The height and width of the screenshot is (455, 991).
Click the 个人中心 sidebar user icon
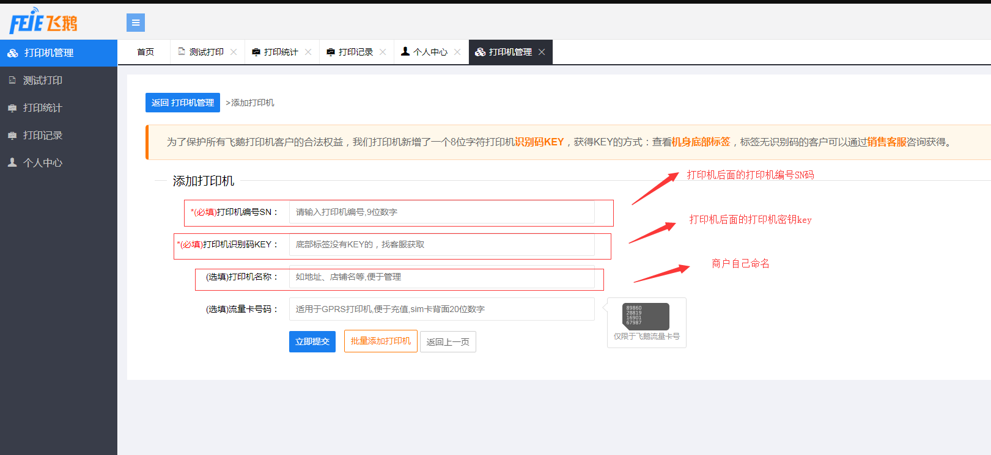[12, 162]
